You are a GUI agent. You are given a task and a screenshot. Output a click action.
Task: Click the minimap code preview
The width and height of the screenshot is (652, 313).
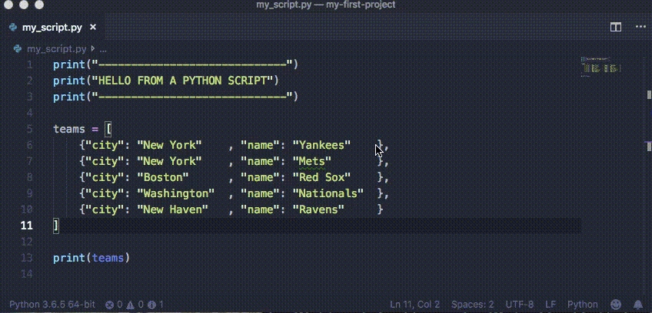coord(601,69)
